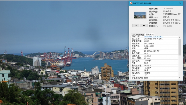
Task: Select the 檔案資訊 tab
Action: coord(150,34)
